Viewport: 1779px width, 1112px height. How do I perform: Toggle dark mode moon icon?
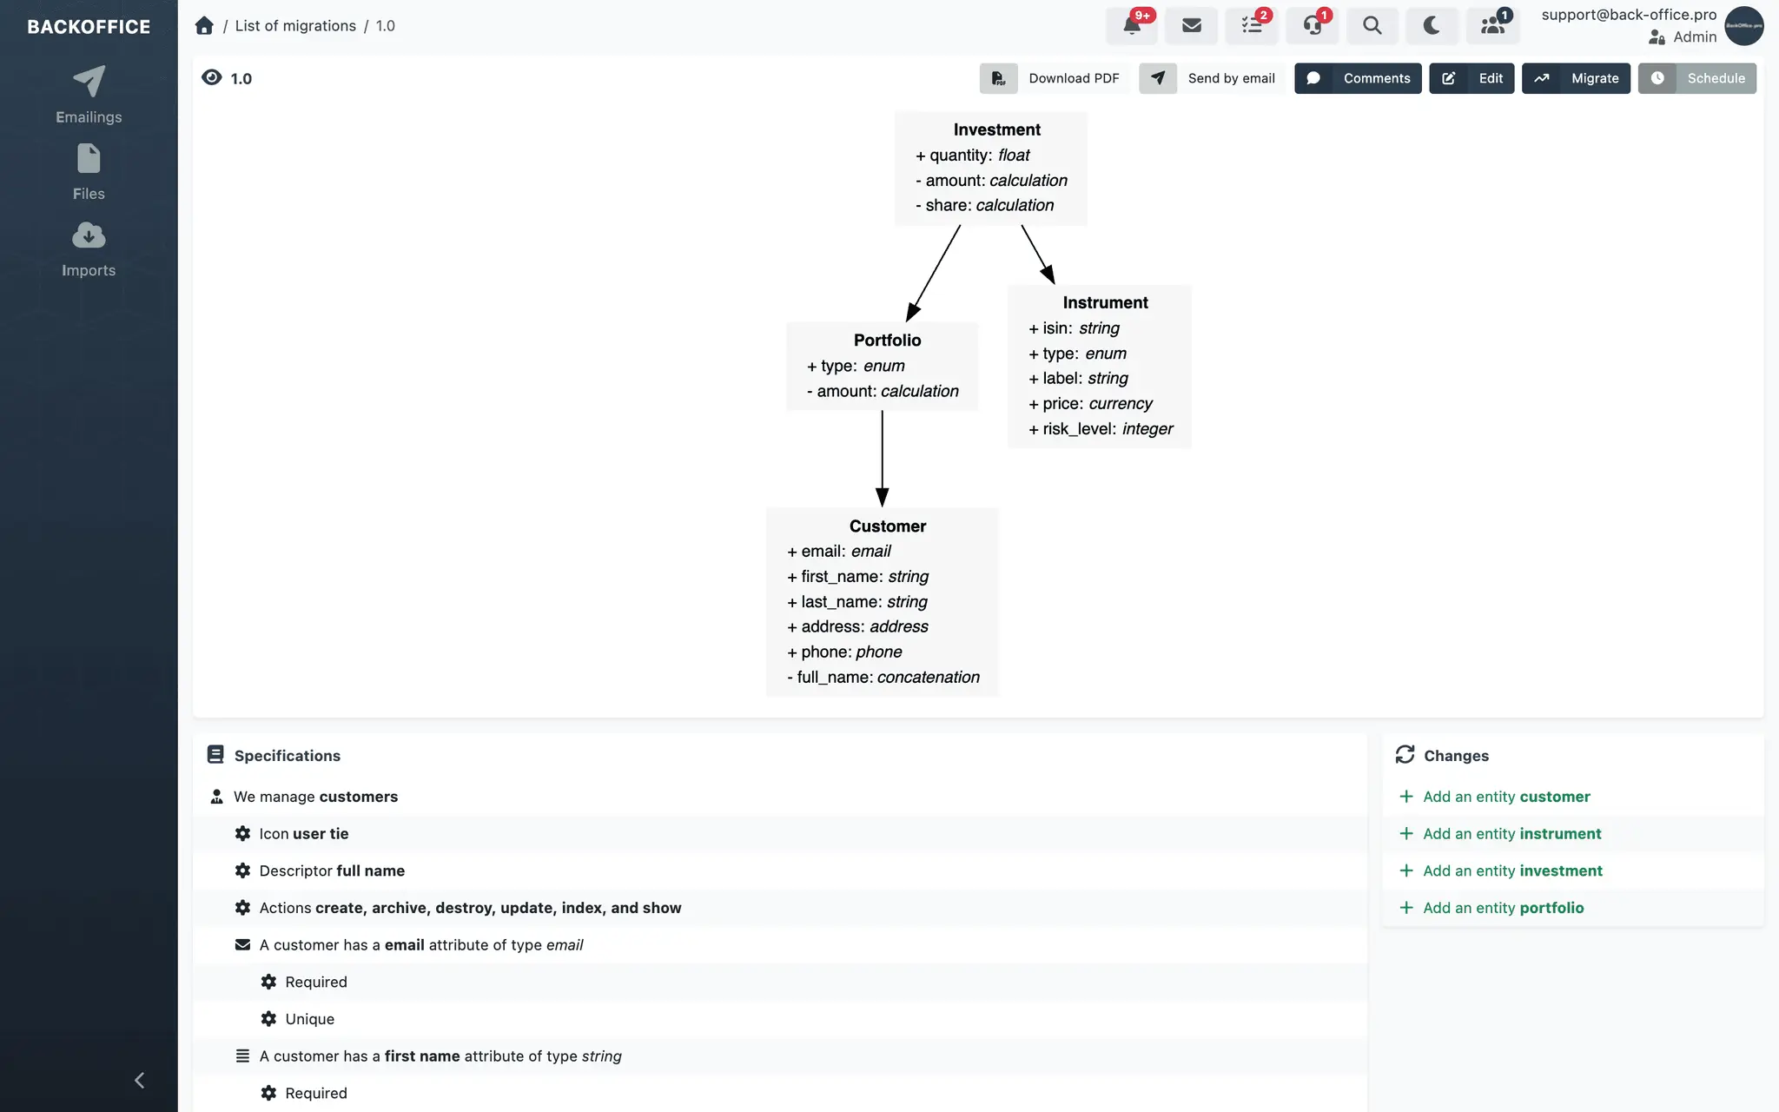(x=1432, y=25)
